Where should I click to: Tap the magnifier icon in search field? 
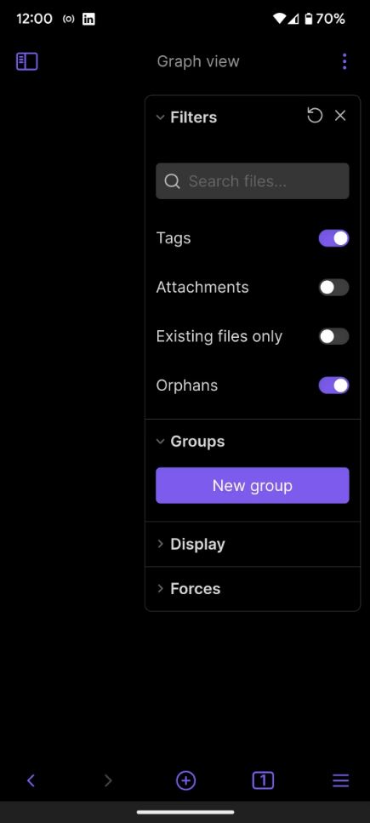[x=172, y=181]
